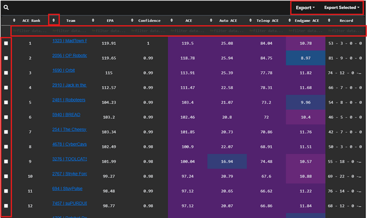Focus the EPA filter data box
Viewport: 367px width, 218px height.
coord(109,31)
